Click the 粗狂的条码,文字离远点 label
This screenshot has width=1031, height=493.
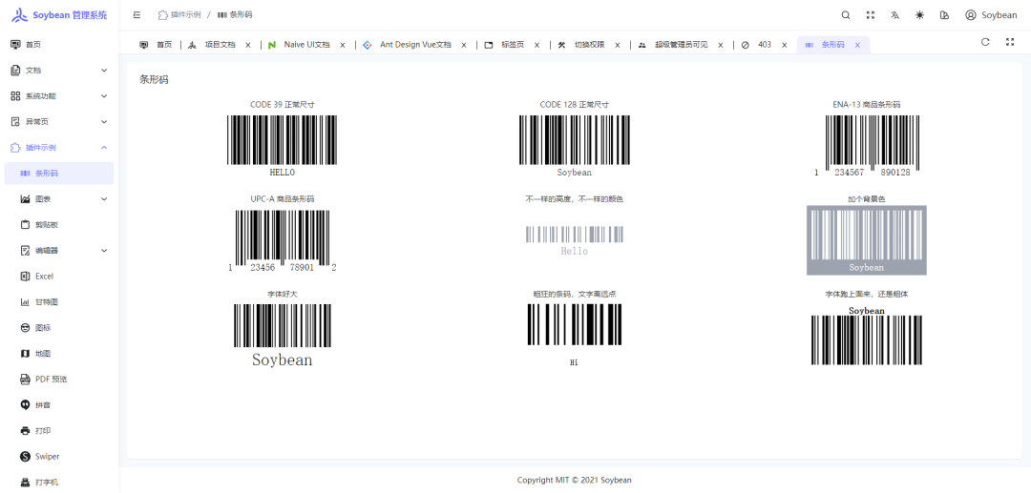[574, 294]
